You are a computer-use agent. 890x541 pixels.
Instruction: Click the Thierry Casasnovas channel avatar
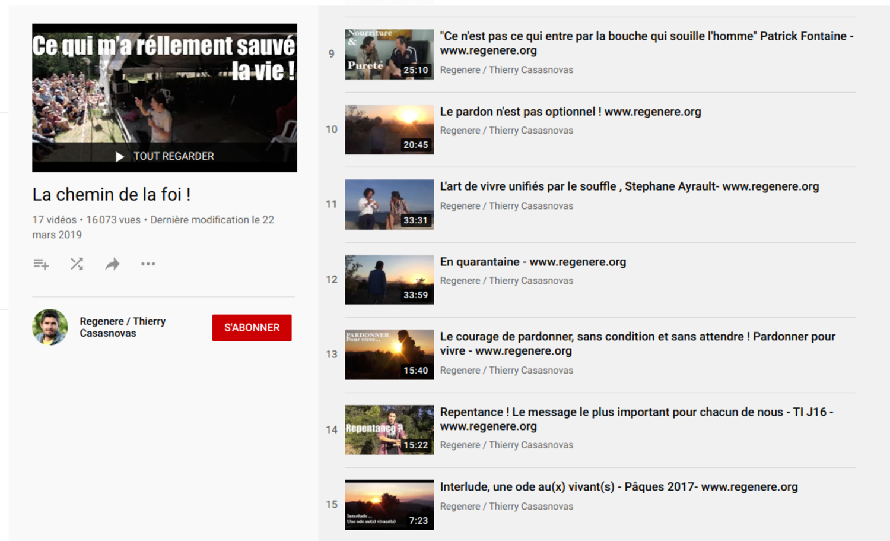[x=50, y=327]
